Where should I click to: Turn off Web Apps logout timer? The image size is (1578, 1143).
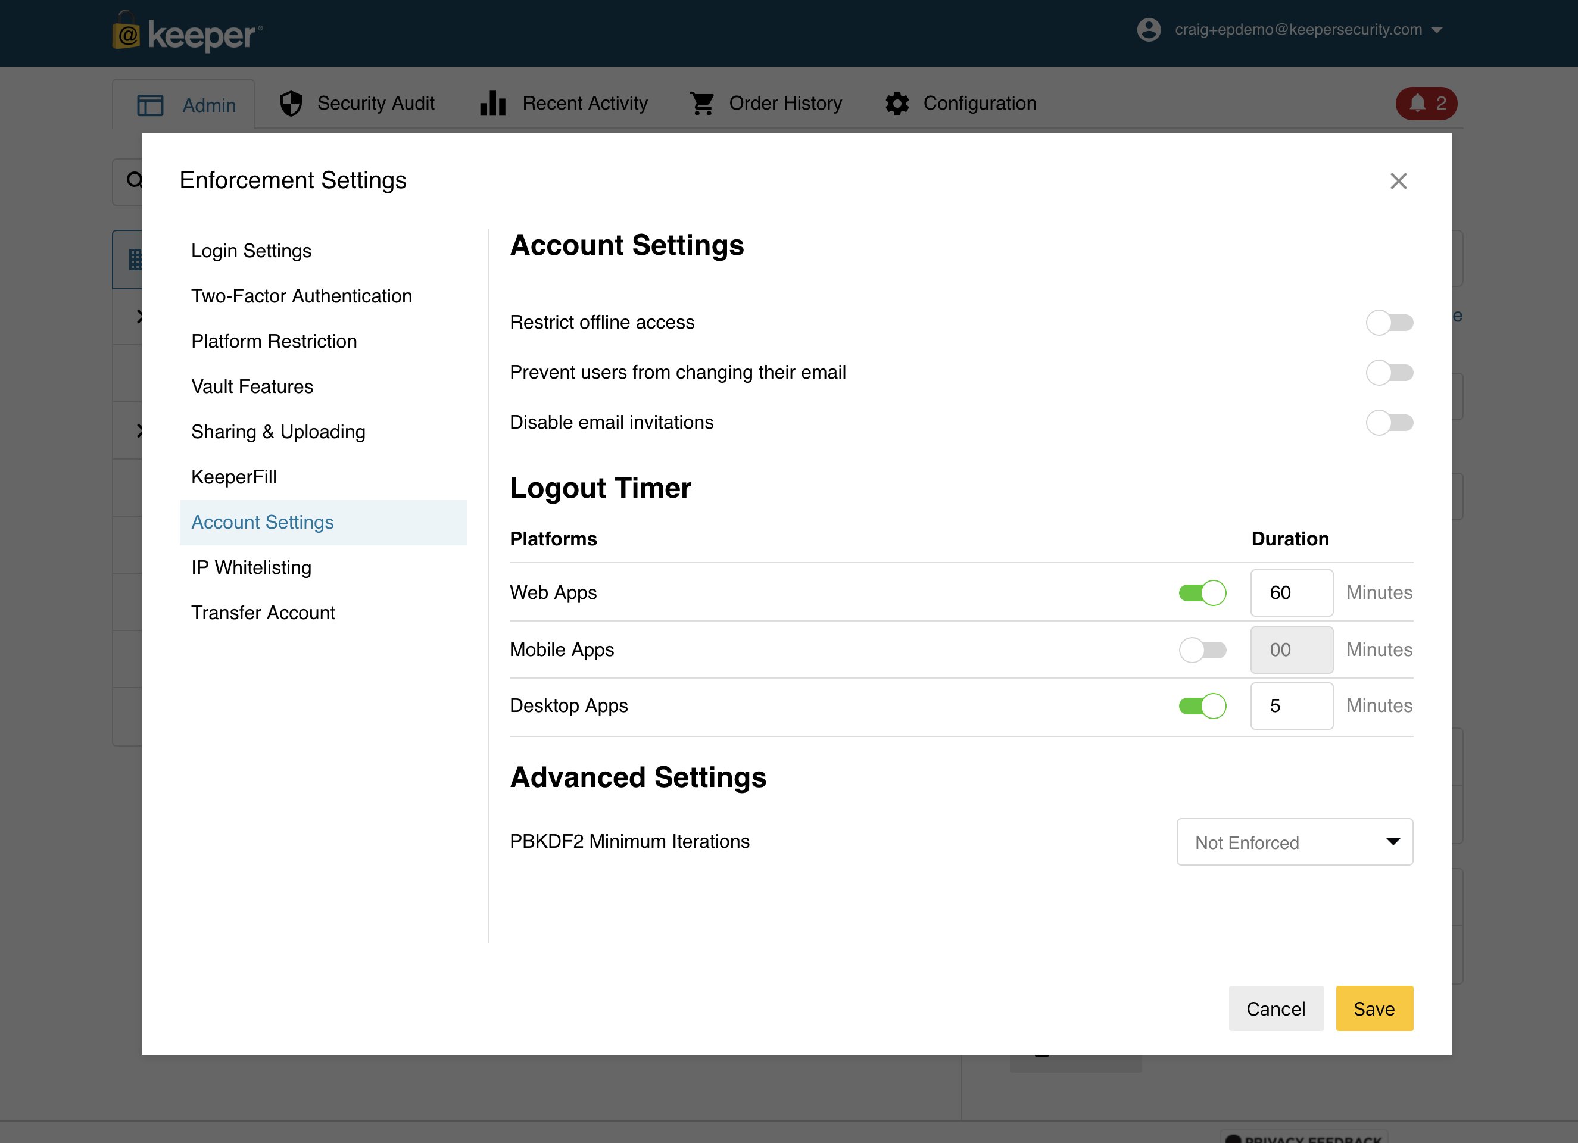pyautogui.click(x=1202, y=593)
